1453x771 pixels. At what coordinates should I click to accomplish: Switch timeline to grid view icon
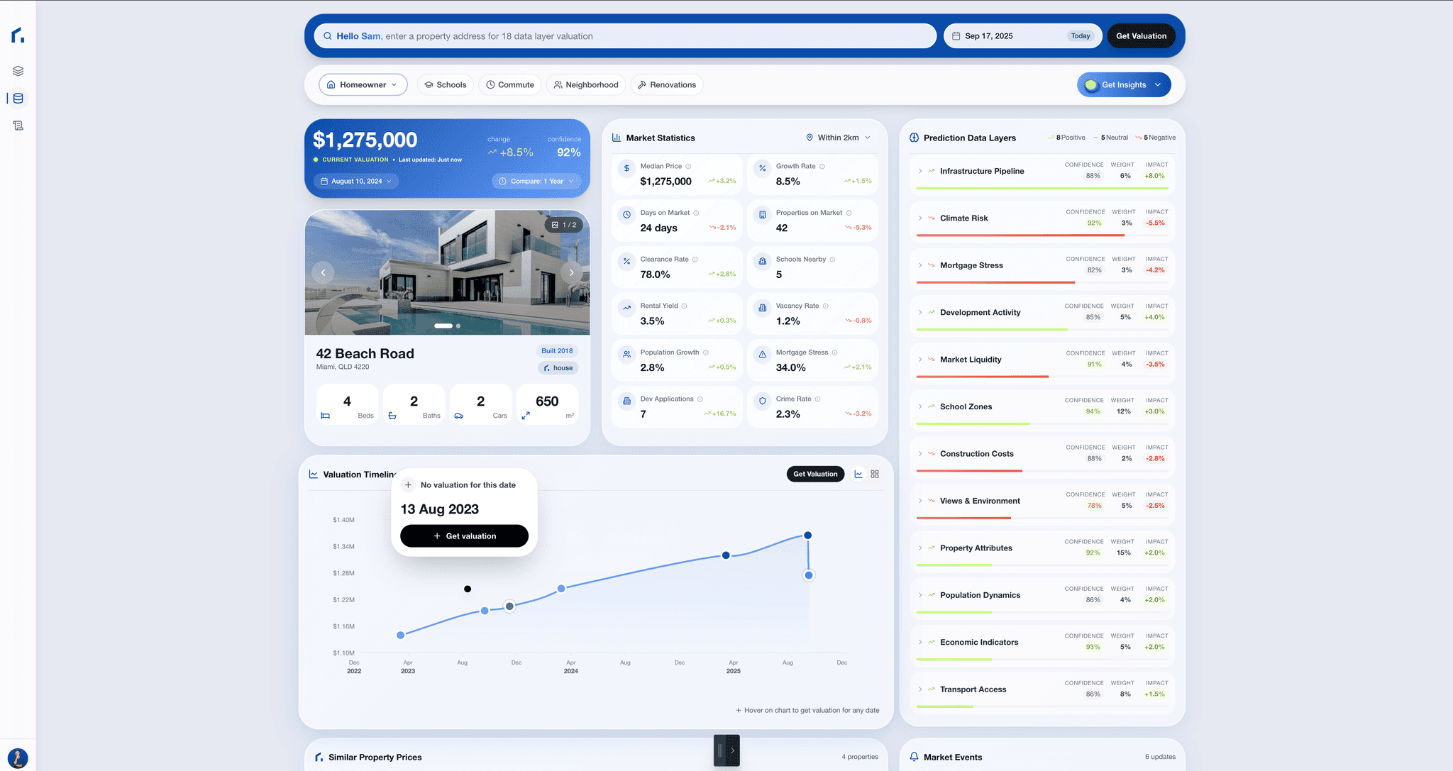click(x=875, y=475)
